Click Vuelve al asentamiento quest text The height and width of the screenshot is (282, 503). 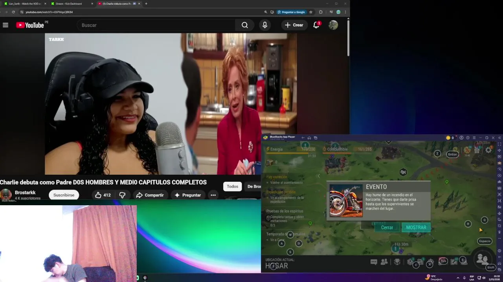(286, 183)
